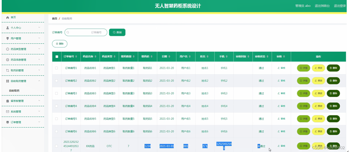The height and width of the screenshot is (152, 349).
Task: Expand the 系统管理 menu chevron
Action: point(39,111)
